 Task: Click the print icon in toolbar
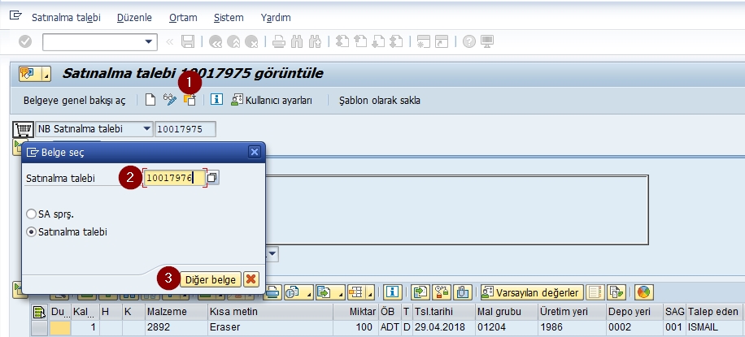pos(278,41)
